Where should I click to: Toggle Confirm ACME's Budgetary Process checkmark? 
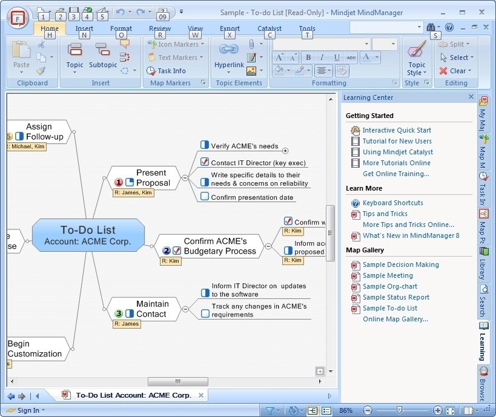point(177,251)
